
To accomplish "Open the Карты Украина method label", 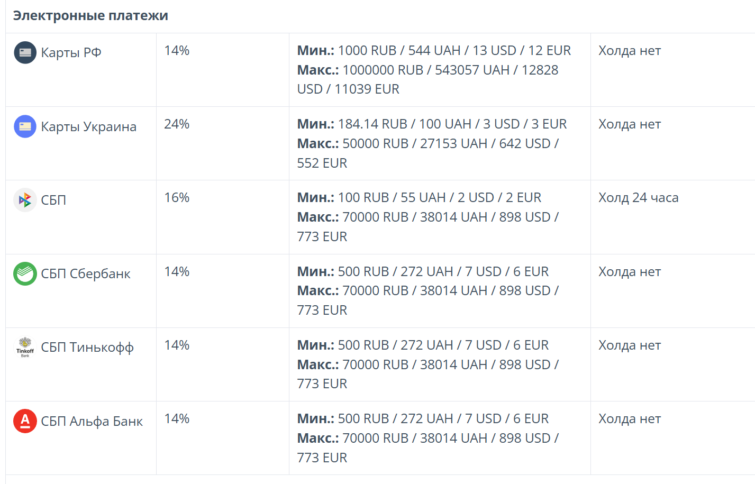I will pyautogui.click(x=88, y=126).
